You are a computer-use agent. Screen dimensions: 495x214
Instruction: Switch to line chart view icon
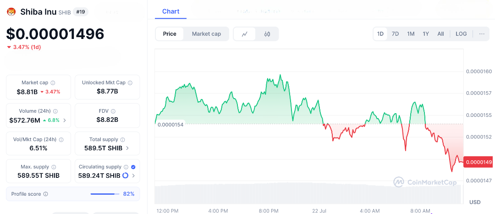245,34
